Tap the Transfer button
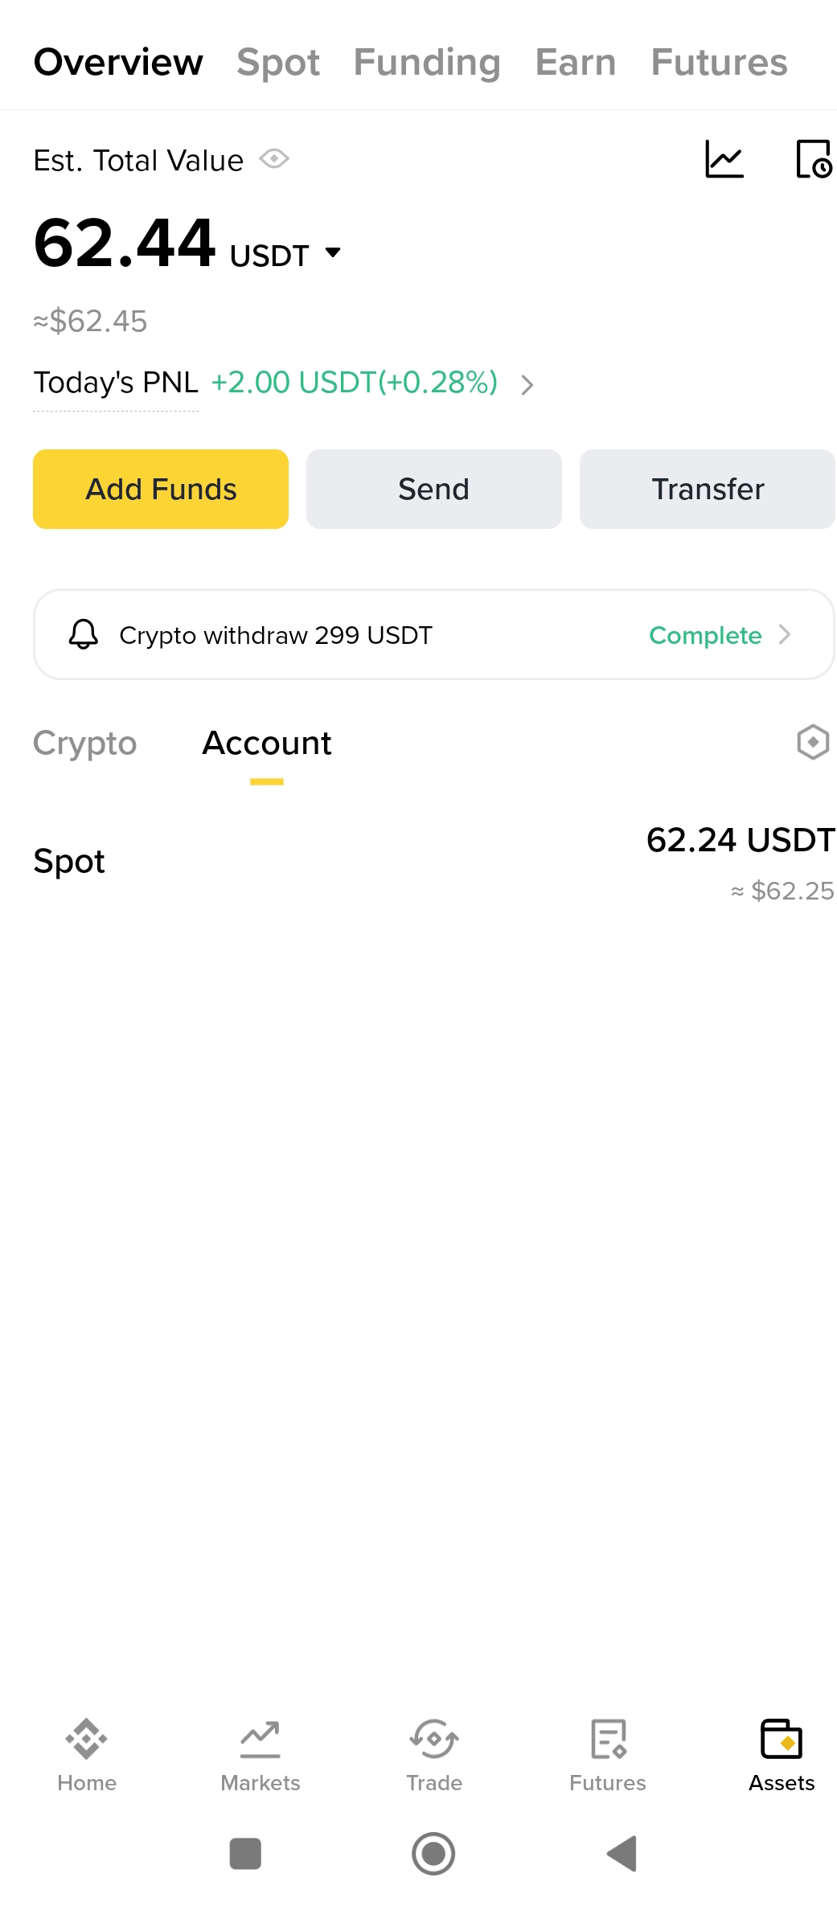The image size is (837, 1906). (708, 489)
